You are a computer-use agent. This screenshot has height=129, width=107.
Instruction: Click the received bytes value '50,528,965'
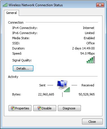click(x=87, y=94)
